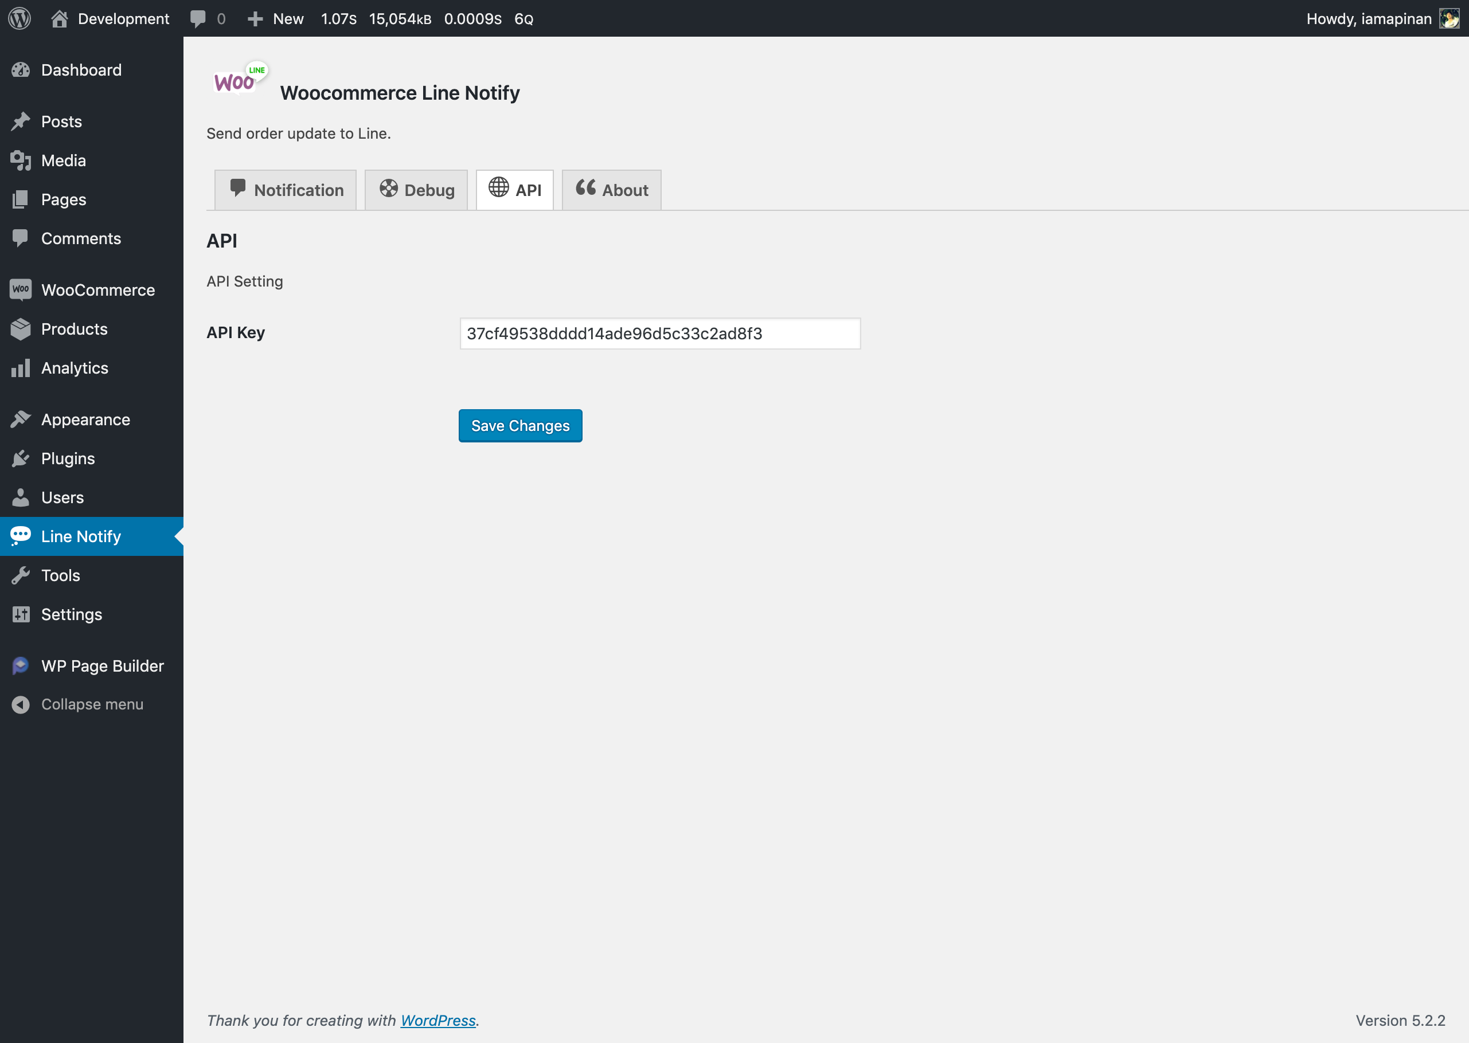The image size is (1469, 1043).
Task: Click New in the admin bar
Action: 288,18
